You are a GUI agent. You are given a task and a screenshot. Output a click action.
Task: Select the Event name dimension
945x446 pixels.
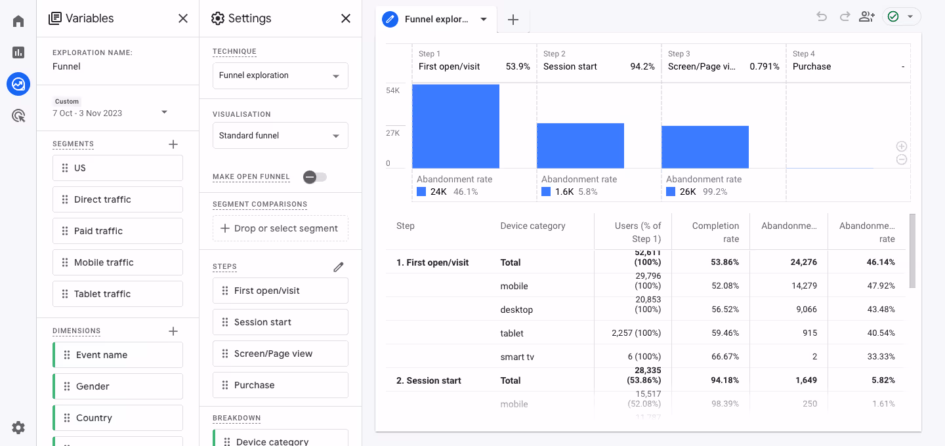tap(117, 355)
